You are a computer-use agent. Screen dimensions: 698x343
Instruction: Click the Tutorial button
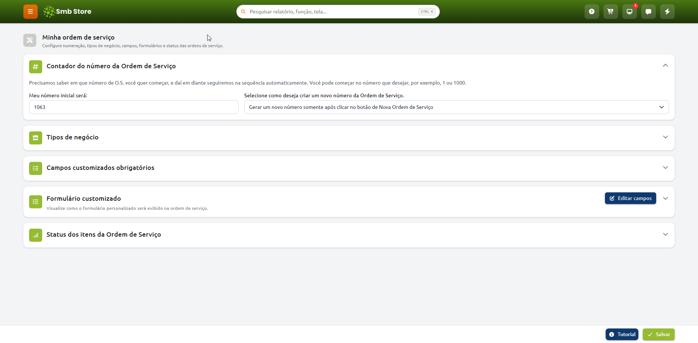622,334
